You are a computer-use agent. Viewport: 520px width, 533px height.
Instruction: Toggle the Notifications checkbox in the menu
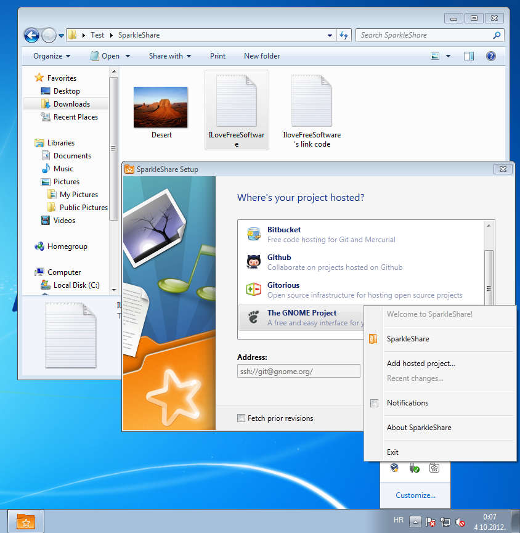(x=374, y=403)
